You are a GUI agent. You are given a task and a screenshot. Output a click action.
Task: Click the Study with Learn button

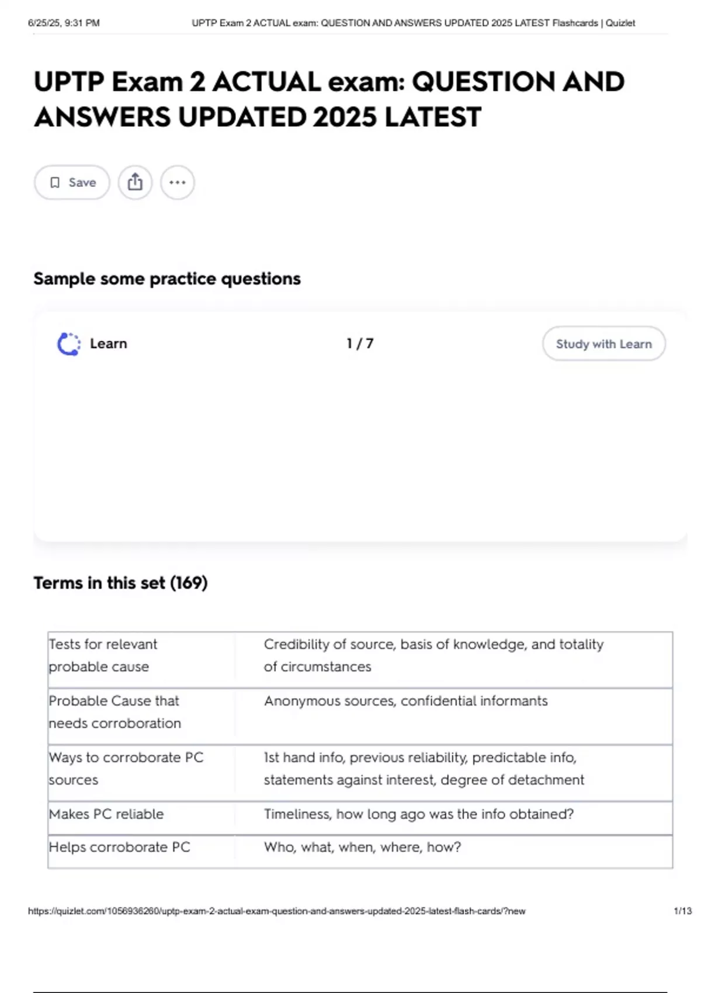(603, 344)
